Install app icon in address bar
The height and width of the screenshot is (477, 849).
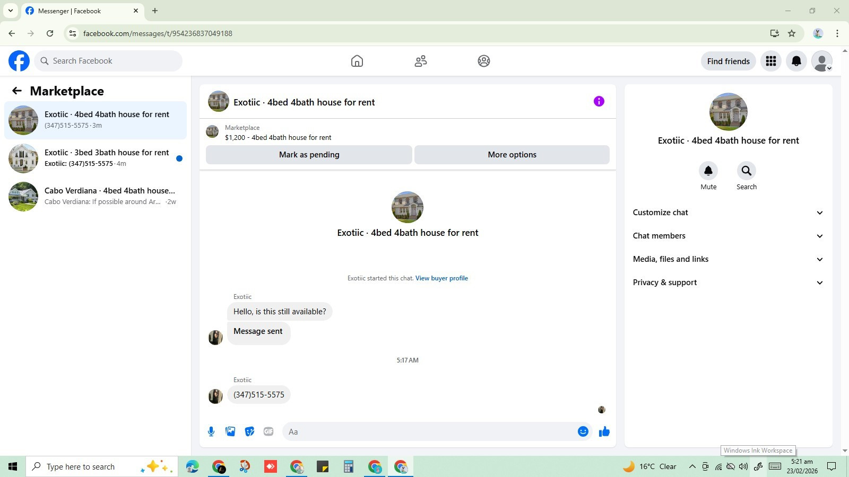(x=775, y=33)
